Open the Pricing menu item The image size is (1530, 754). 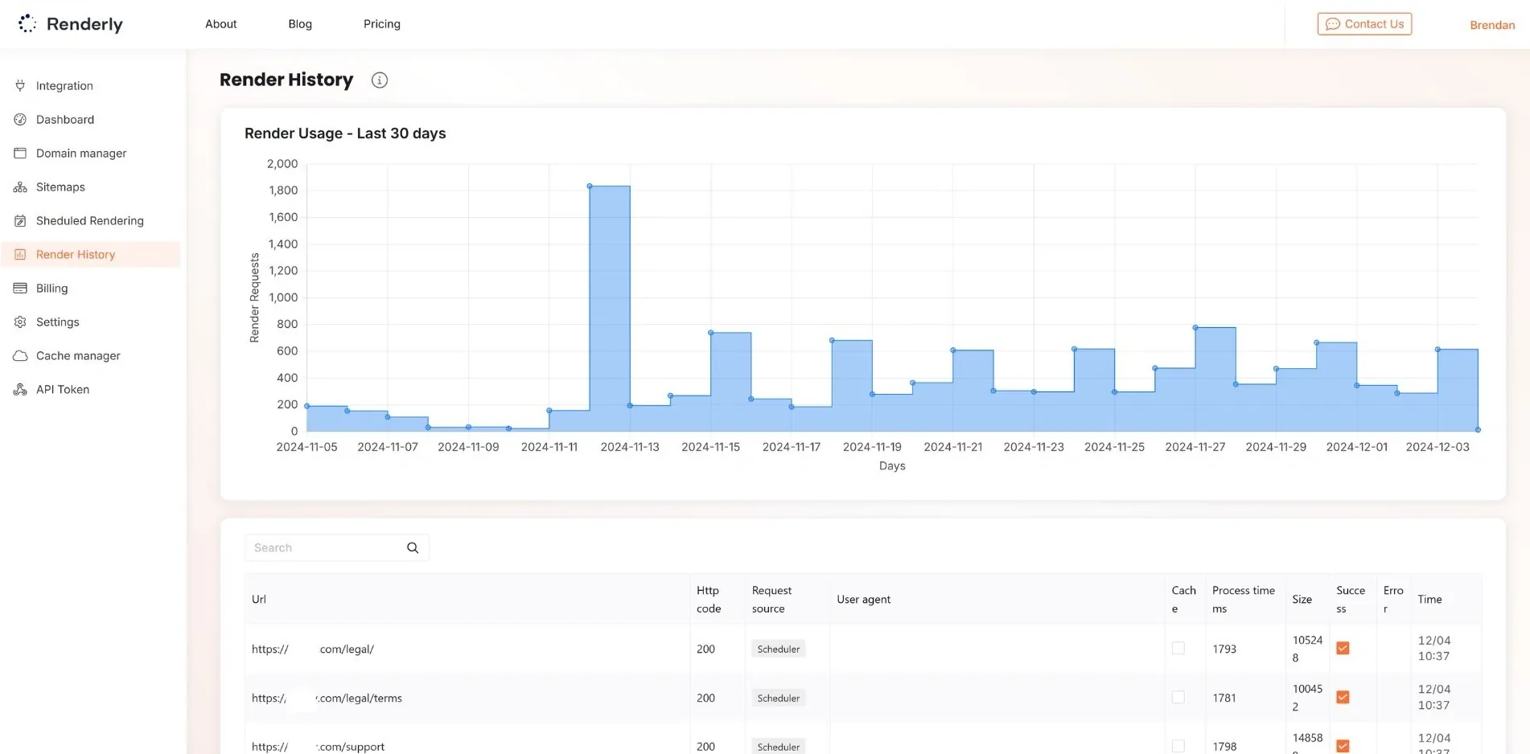pos(382,24)
